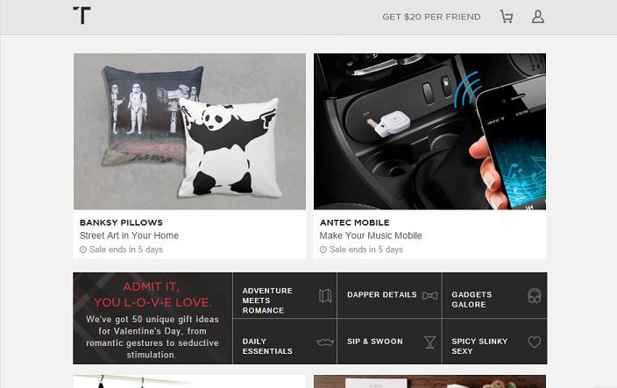Click the Admit It You L-O-V-E Love banner
The width and height of the screenshot is (617, 388).
(x=152, y=318)
